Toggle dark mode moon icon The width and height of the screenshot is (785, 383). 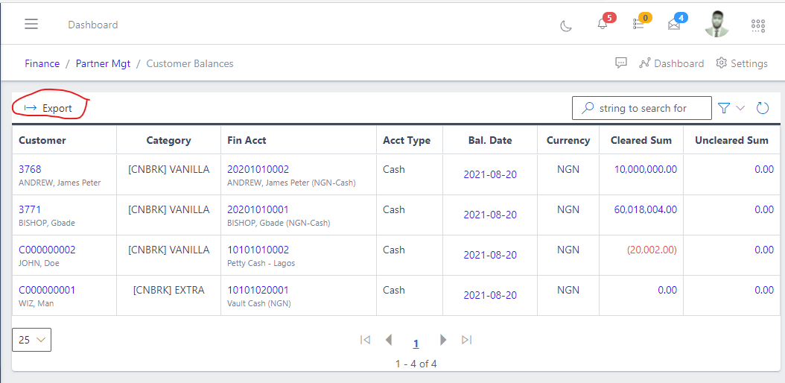[x=566, y=25]
